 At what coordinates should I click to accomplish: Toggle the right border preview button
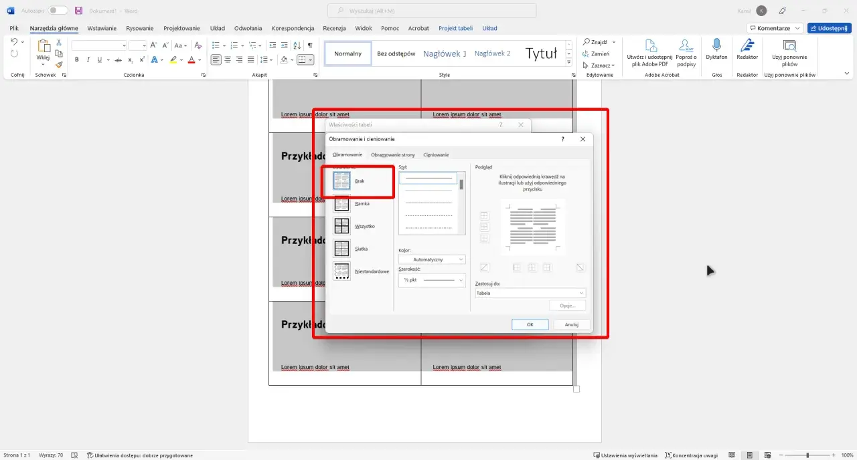547,267
